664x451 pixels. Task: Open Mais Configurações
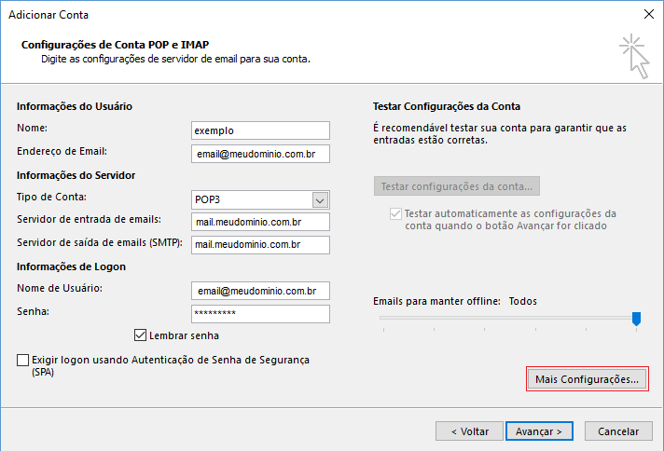tap(587, 379)
